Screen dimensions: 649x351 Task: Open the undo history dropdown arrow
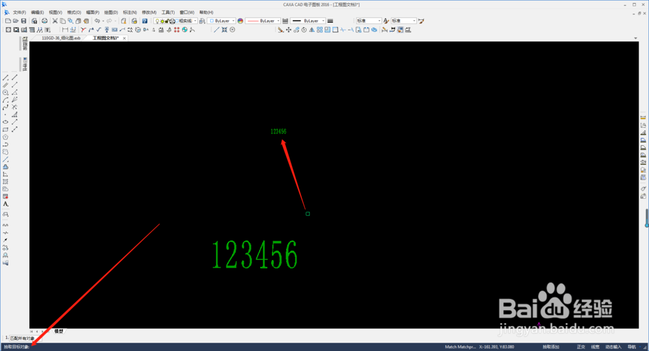click(x=103, y=21)
